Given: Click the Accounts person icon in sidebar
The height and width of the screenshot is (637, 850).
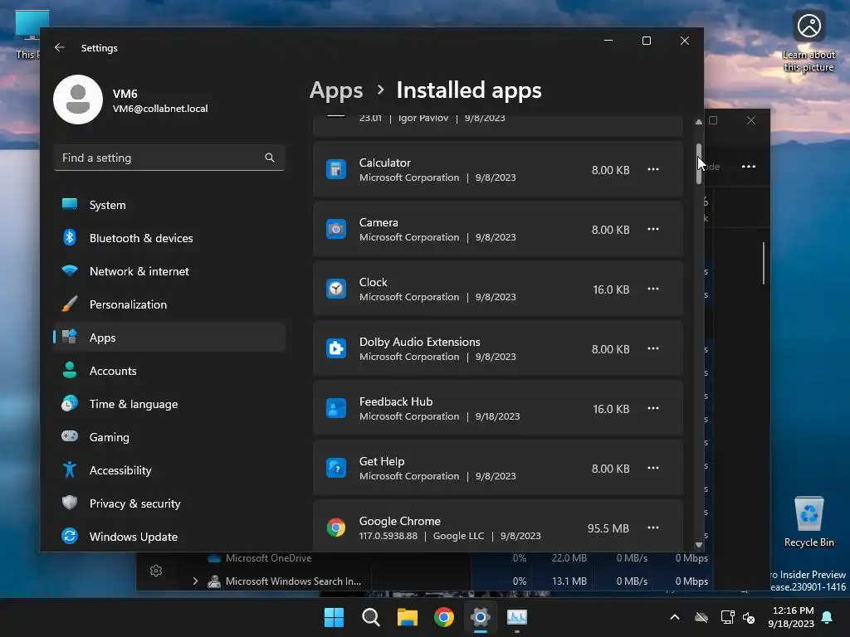Looking at the screenshot, I should (70, 370).
